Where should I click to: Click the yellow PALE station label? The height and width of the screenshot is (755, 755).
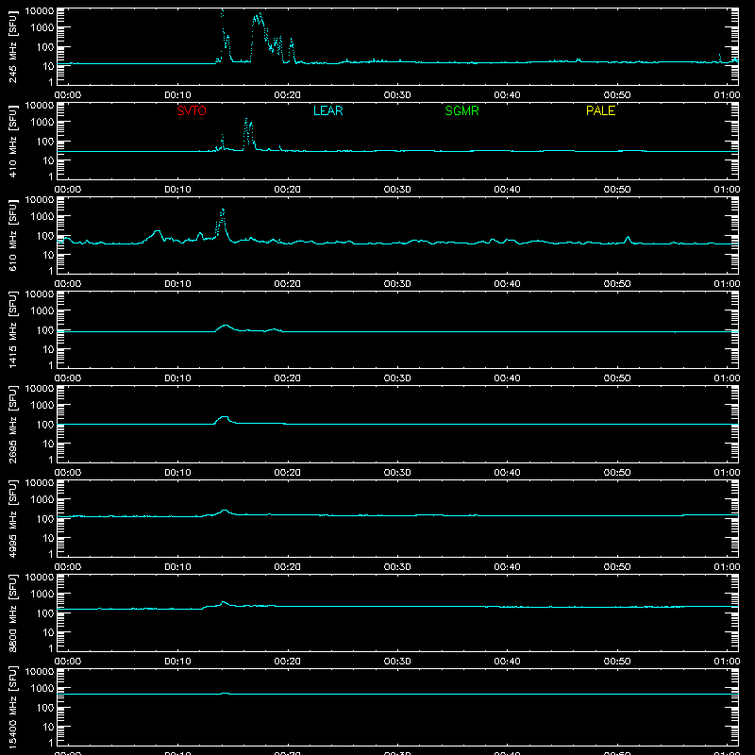[x=600, y=110]
